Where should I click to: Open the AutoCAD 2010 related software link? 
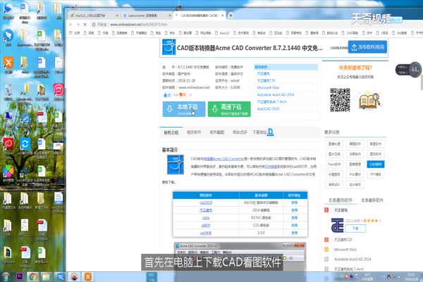[x=268, y=109]
